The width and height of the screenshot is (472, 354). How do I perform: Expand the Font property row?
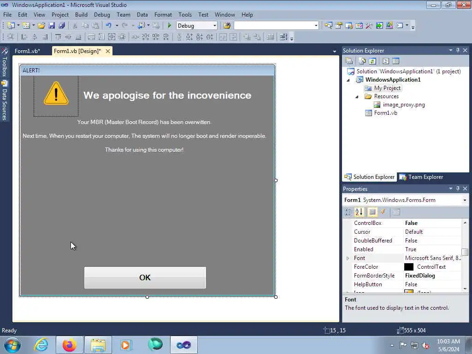click(348, 258)
